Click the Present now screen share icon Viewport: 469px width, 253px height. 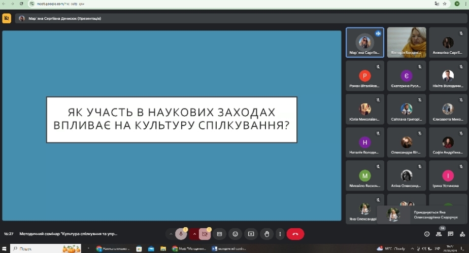point(251,234)
